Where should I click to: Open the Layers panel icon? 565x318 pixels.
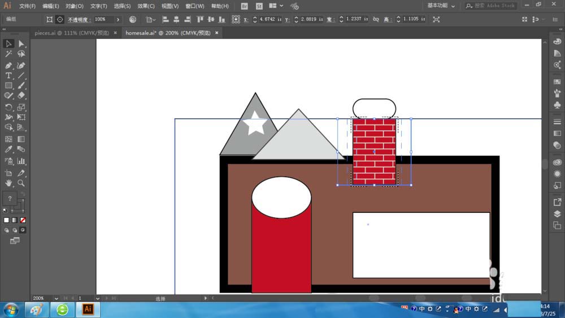pyautogui.click(x=557, y=213)
